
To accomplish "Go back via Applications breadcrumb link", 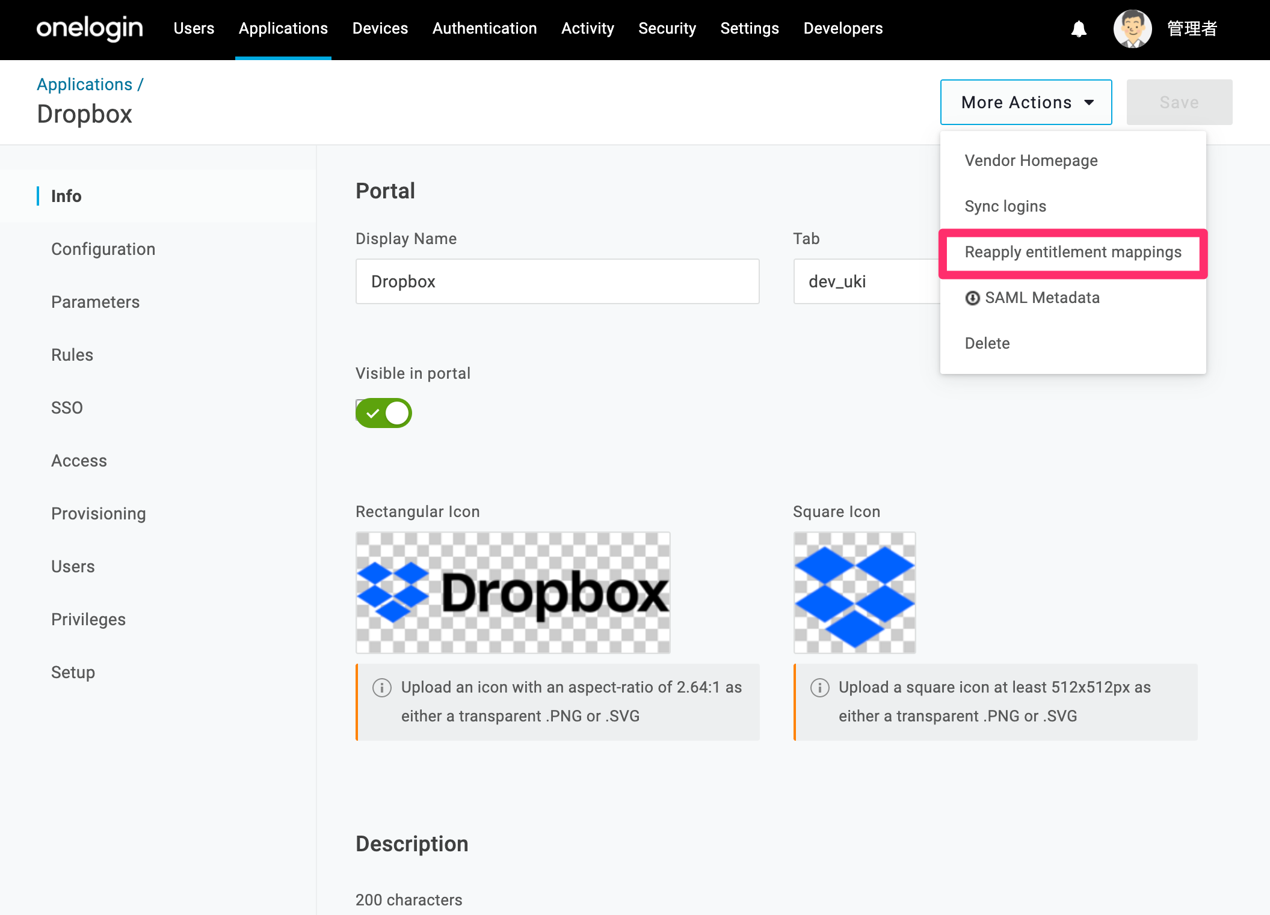I will (85, 84).
